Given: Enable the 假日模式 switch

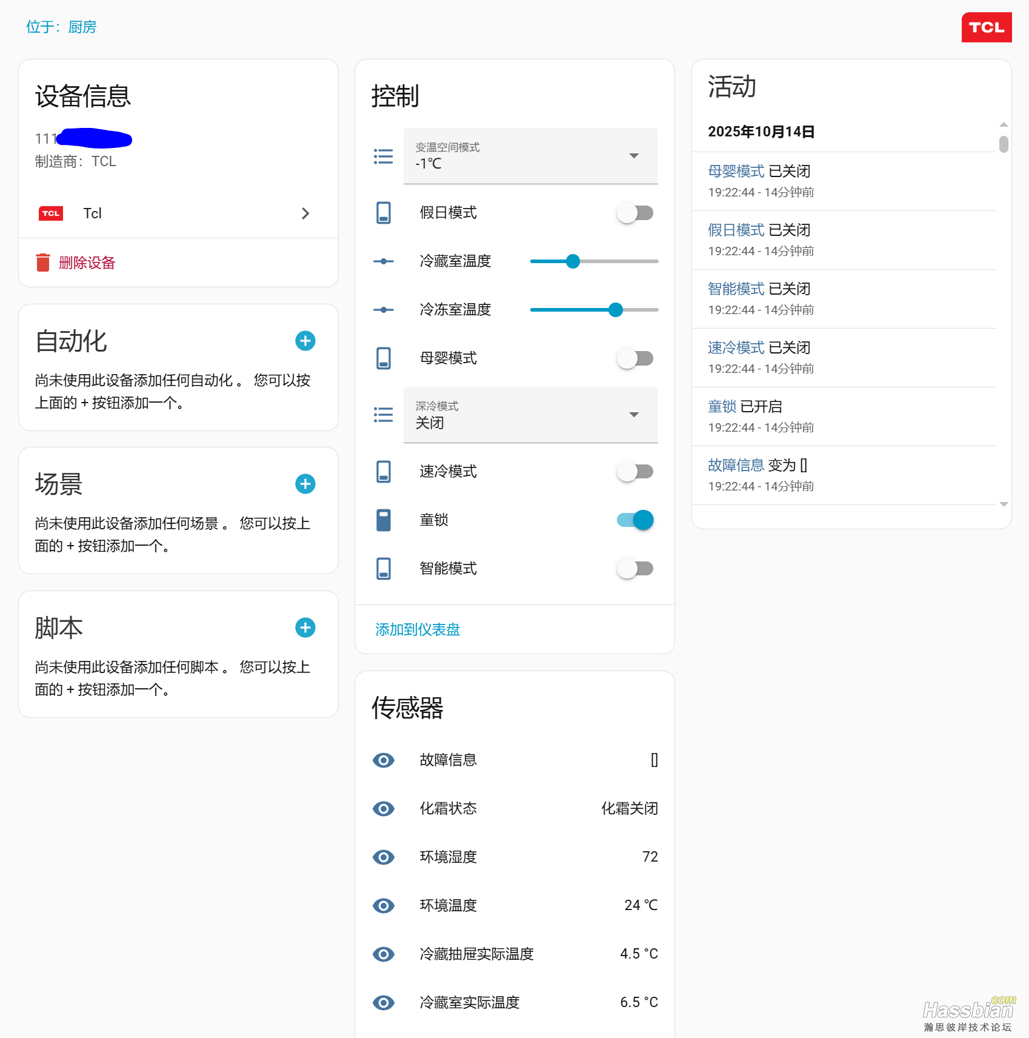Looking at the screenshot, I should [635, 213].
